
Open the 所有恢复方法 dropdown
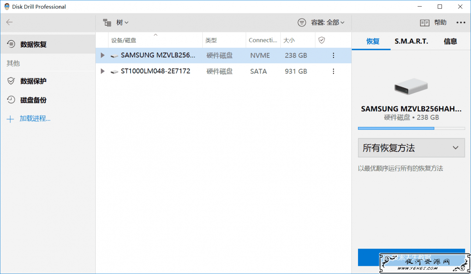[411, 148]
